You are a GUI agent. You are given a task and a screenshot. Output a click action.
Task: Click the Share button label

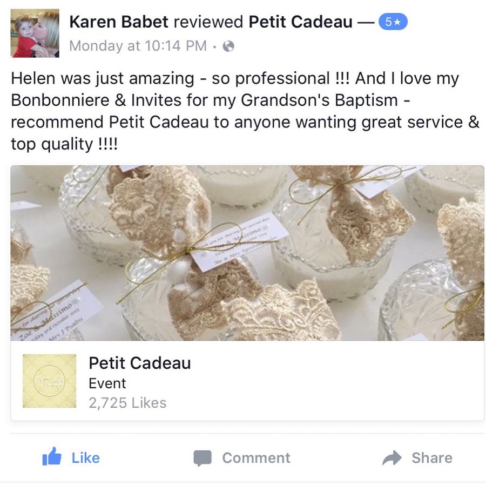point(432,458)
